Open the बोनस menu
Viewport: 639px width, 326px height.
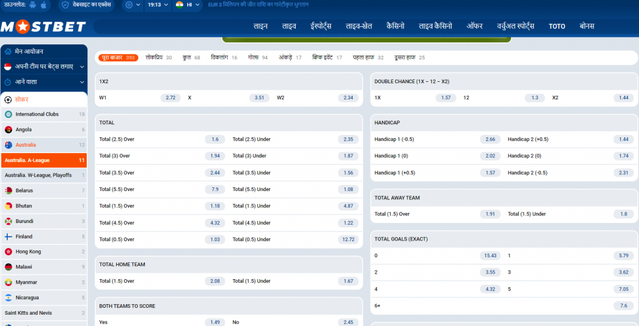(587, 26)
